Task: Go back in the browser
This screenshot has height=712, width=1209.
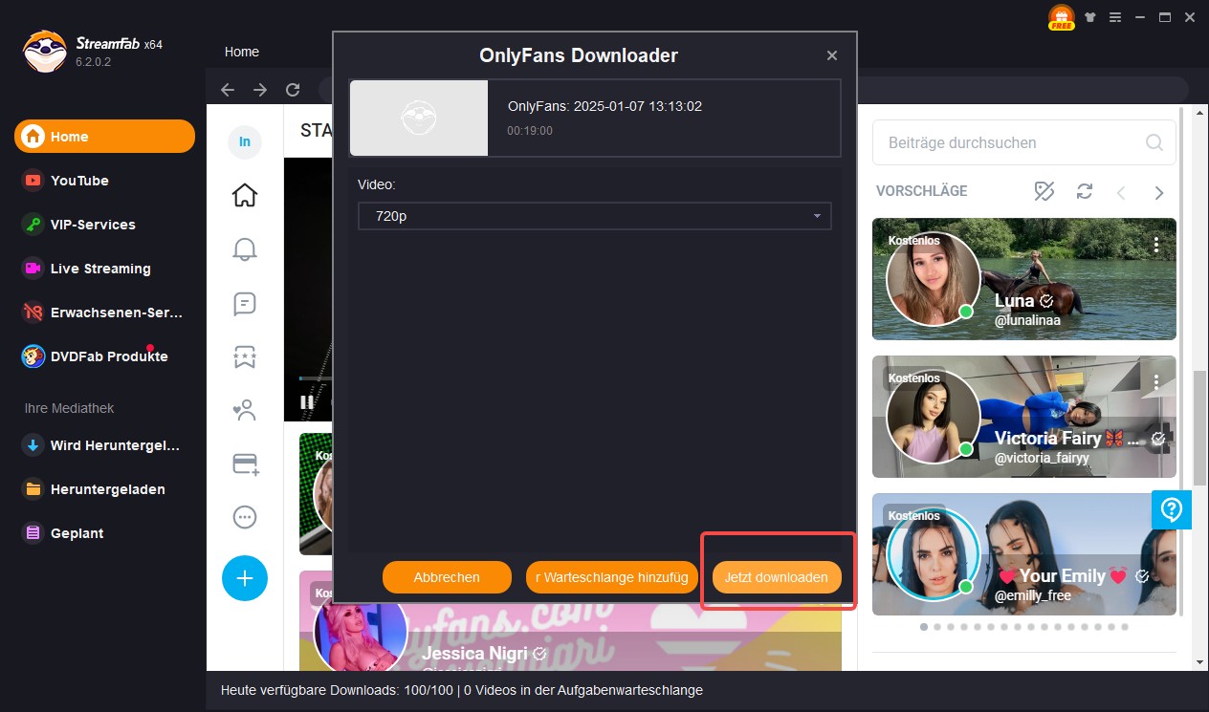Action: pos(228,90)
